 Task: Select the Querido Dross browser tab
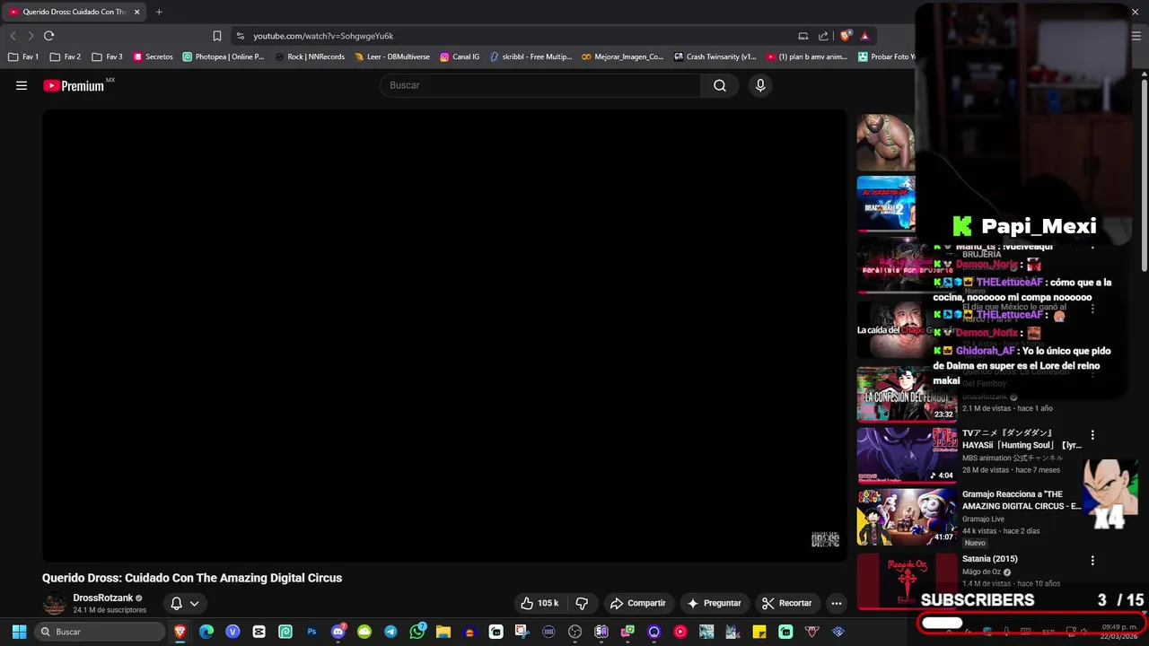[x=74, y=12]
